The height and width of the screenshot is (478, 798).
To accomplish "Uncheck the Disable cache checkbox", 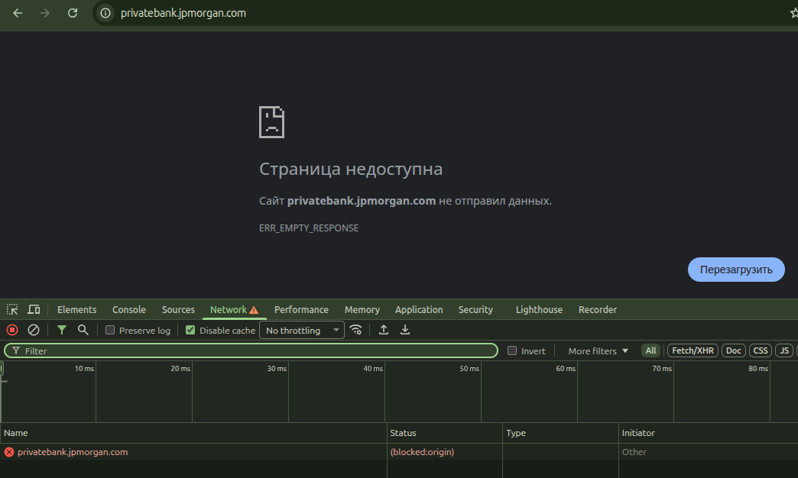I will click(x=190, y=330).
